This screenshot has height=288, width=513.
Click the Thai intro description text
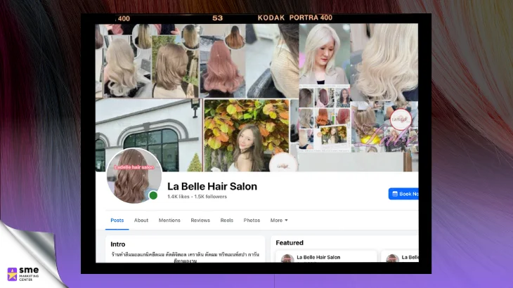tap(186, 258)
